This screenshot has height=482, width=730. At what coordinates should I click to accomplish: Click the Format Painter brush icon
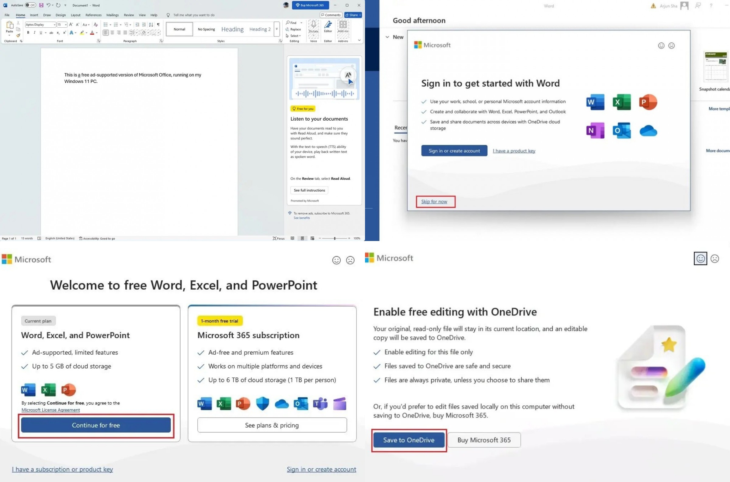pyautogui.click(x=19, y=36)
